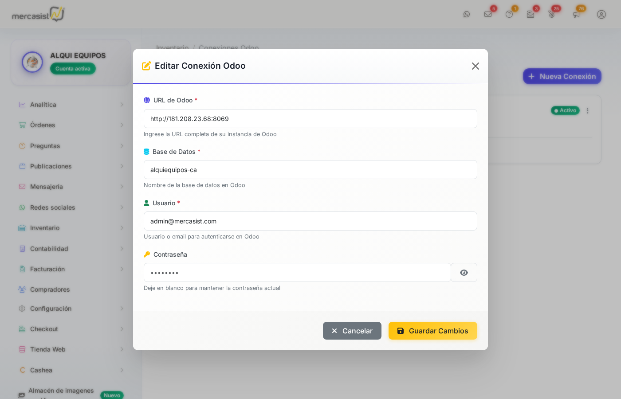Click the Mercasist logo
Screen dimensions: 621x399
click(x=38, y=14)
